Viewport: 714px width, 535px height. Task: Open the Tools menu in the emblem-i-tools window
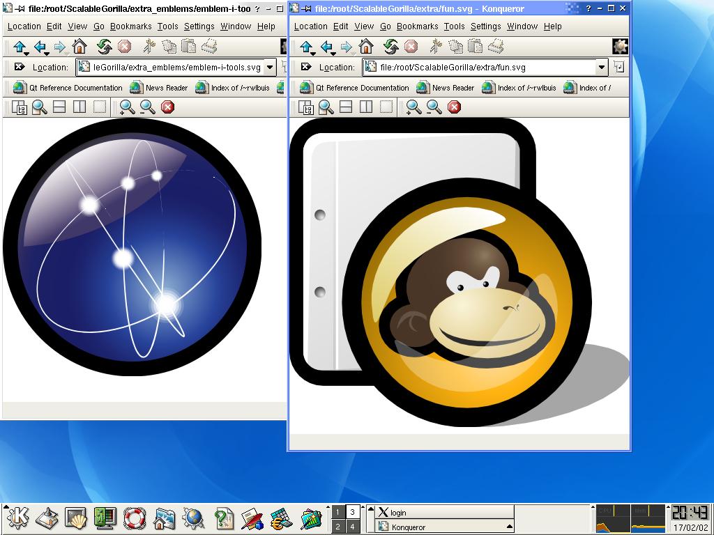pyautogui.click(x=167, y=26)
